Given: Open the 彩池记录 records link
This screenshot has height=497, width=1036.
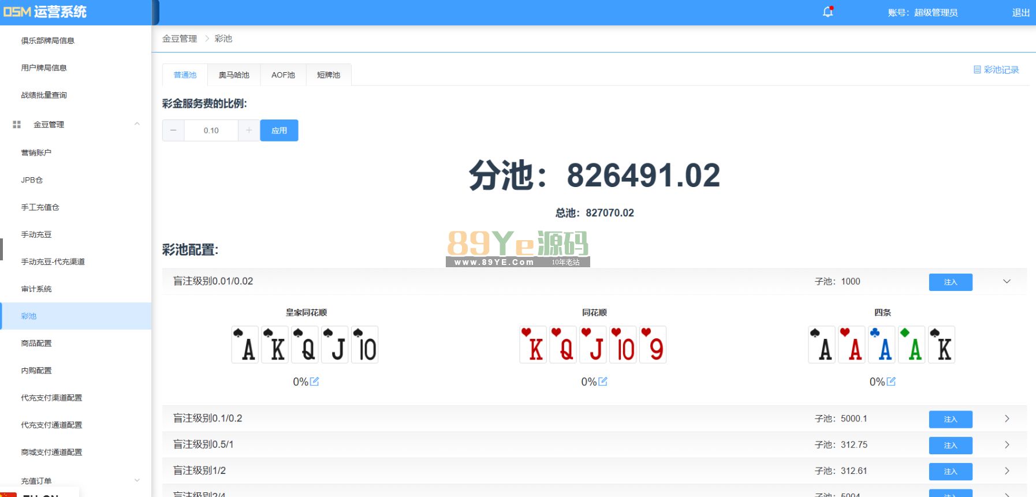Looking at the screenshot, I should tap(996, 70).
